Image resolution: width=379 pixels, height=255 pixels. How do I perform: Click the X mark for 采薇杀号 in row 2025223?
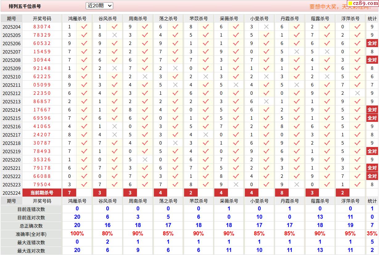[236, 185]
